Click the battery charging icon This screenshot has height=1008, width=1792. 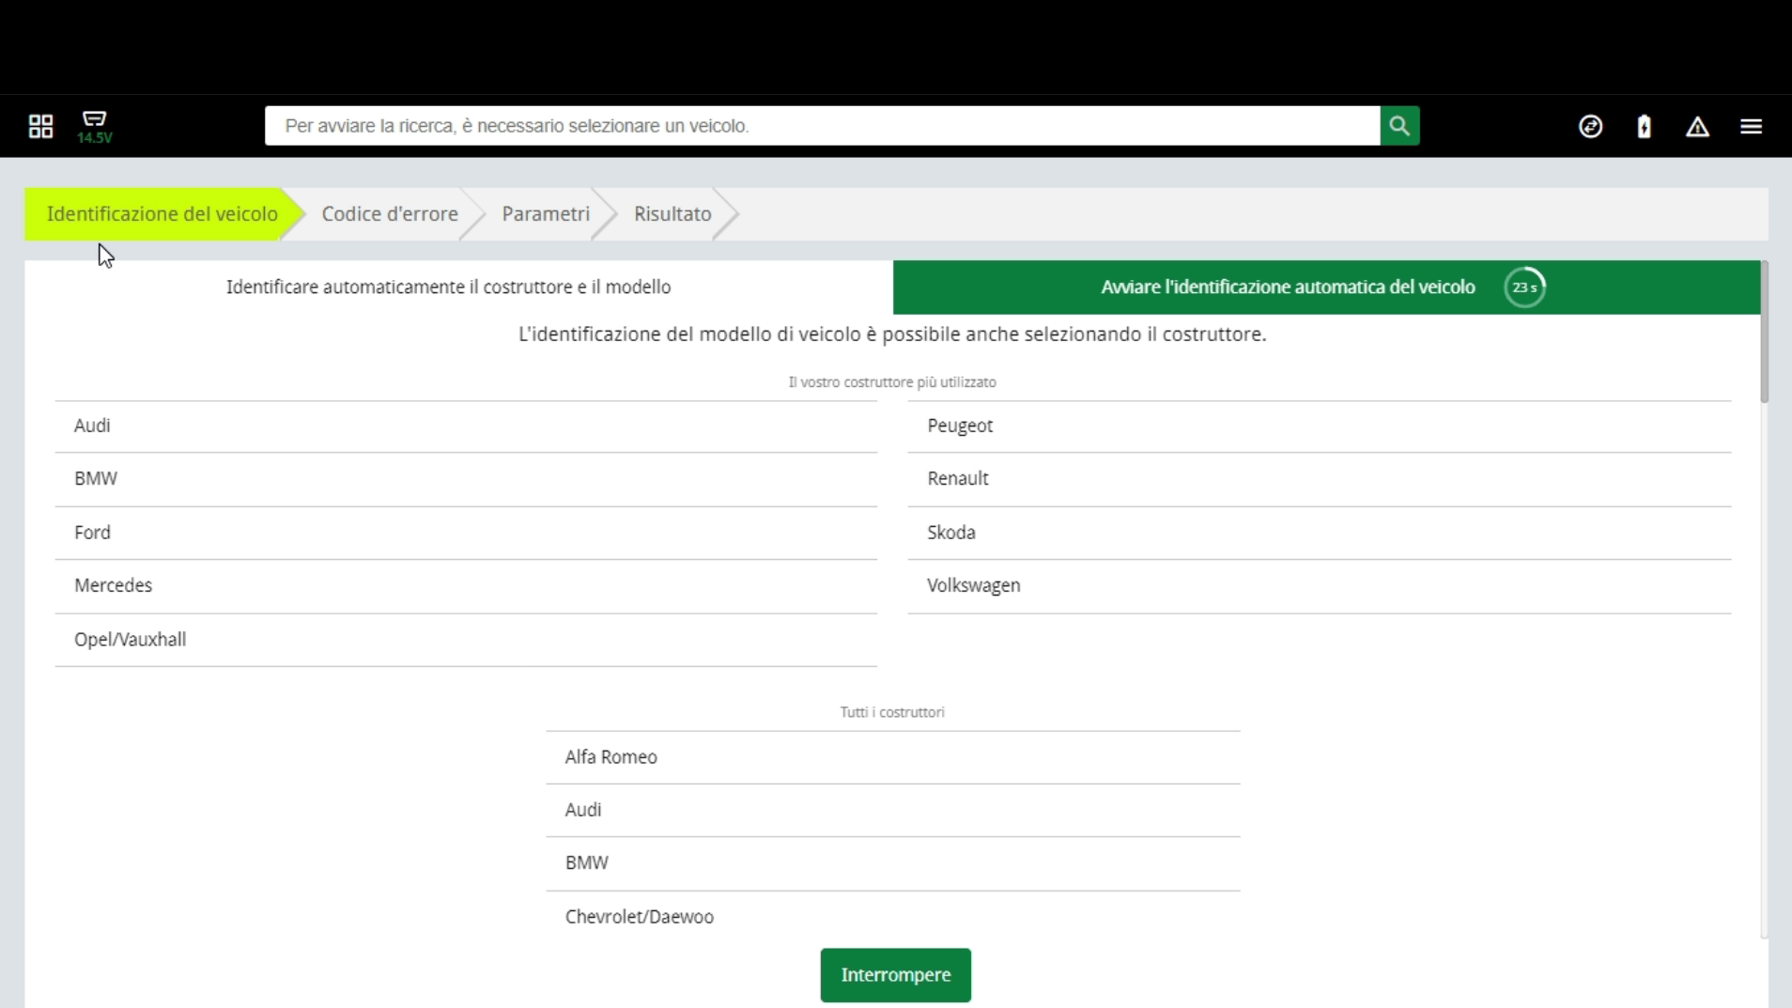pos(1644,126)
